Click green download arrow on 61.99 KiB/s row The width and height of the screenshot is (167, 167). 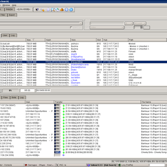point(64,149)
